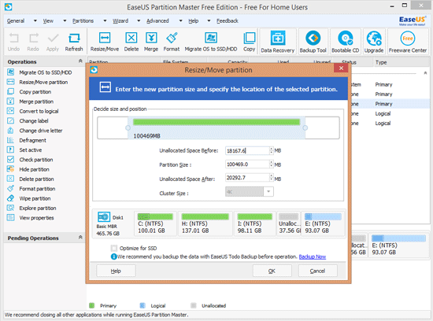Screen dimensions: 433x321
Task: Click the OK button in dialog
Action: [272, 271]
